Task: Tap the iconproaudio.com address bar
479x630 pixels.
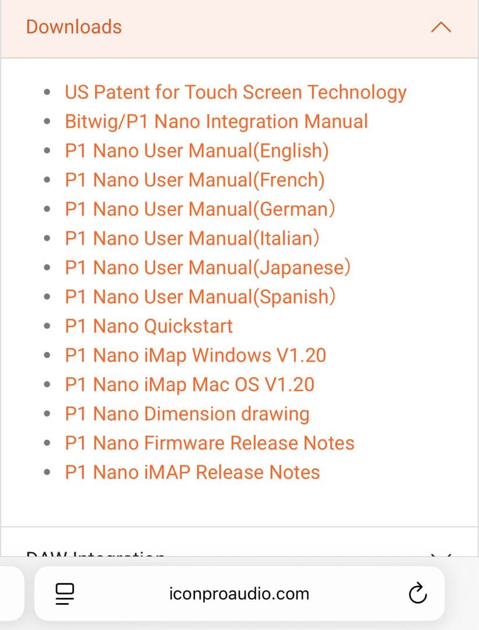Action: (x=239, y=594)
